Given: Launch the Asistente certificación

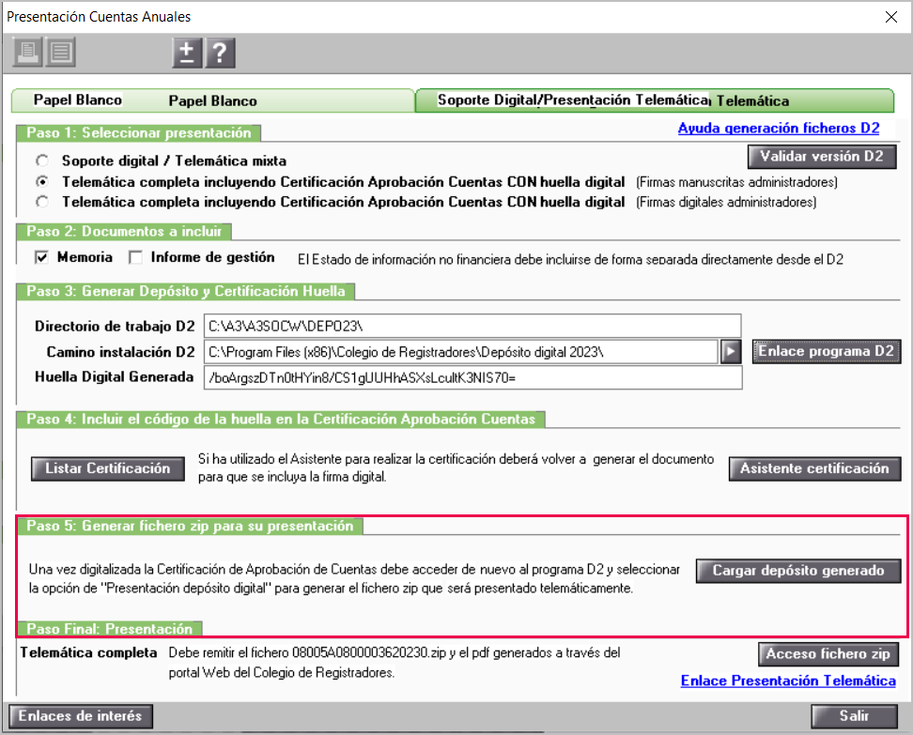Looking at the screenshot, I should (813, 468).
